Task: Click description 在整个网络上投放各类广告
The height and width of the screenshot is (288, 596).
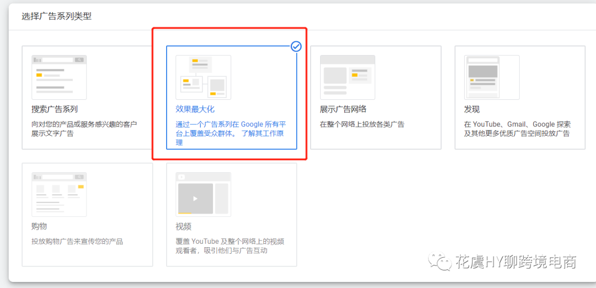Action: [x=362, y=124]
